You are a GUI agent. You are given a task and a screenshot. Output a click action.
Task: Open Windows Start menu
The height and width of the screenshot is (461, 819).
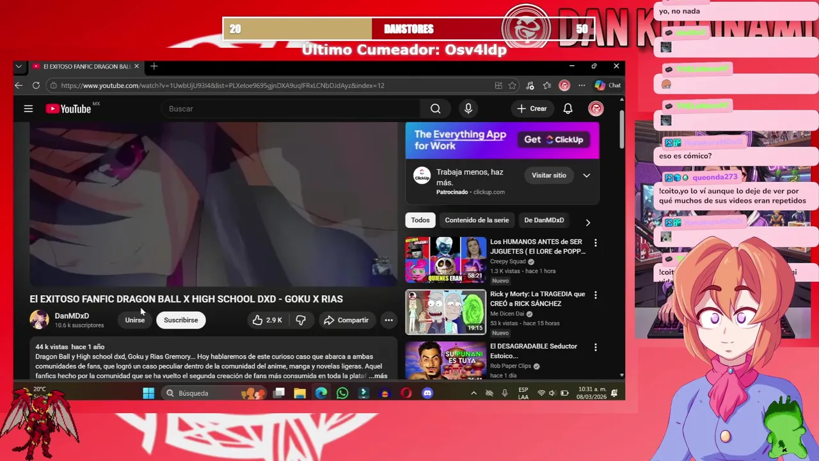tap(148, 393)
